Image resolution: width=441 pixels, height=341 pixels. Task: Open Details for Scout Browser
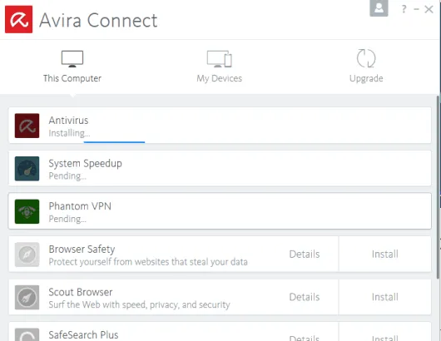(305, 297)
